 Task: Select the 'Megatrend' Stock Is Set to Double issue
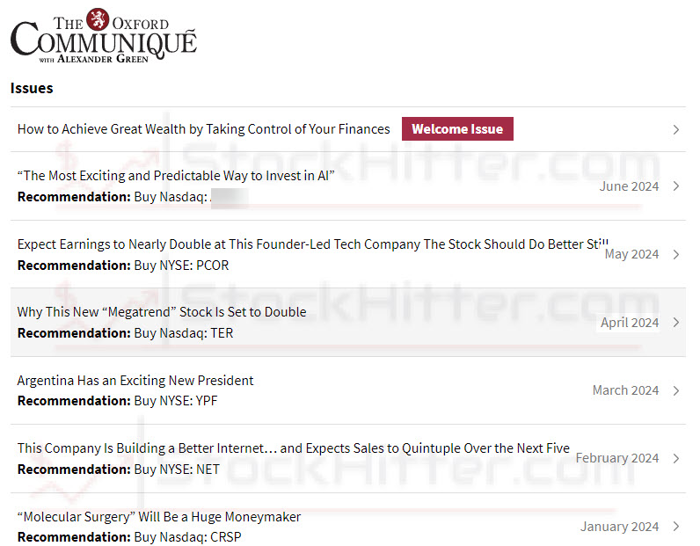click(x=162, y=312)
